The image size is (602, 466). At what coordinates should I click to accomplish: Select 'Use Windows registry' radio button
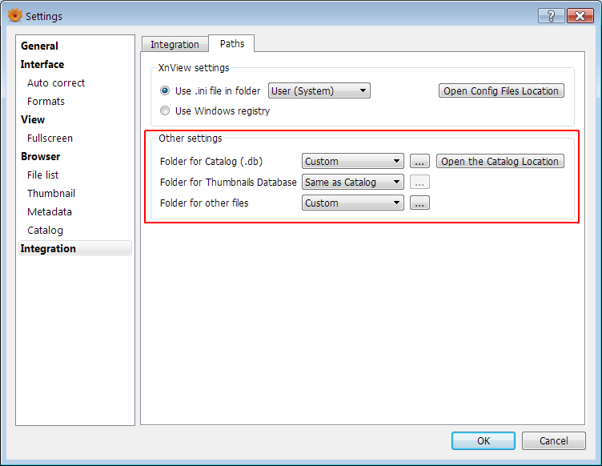tap(165, 111)
